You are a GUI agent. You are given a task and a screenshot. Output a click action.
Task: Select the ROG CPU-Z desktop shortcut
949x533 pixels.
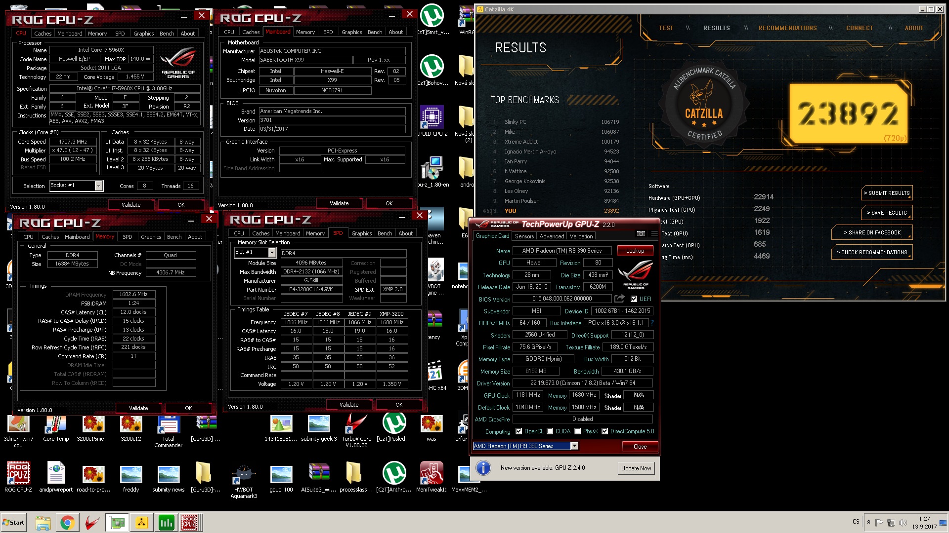18,477
